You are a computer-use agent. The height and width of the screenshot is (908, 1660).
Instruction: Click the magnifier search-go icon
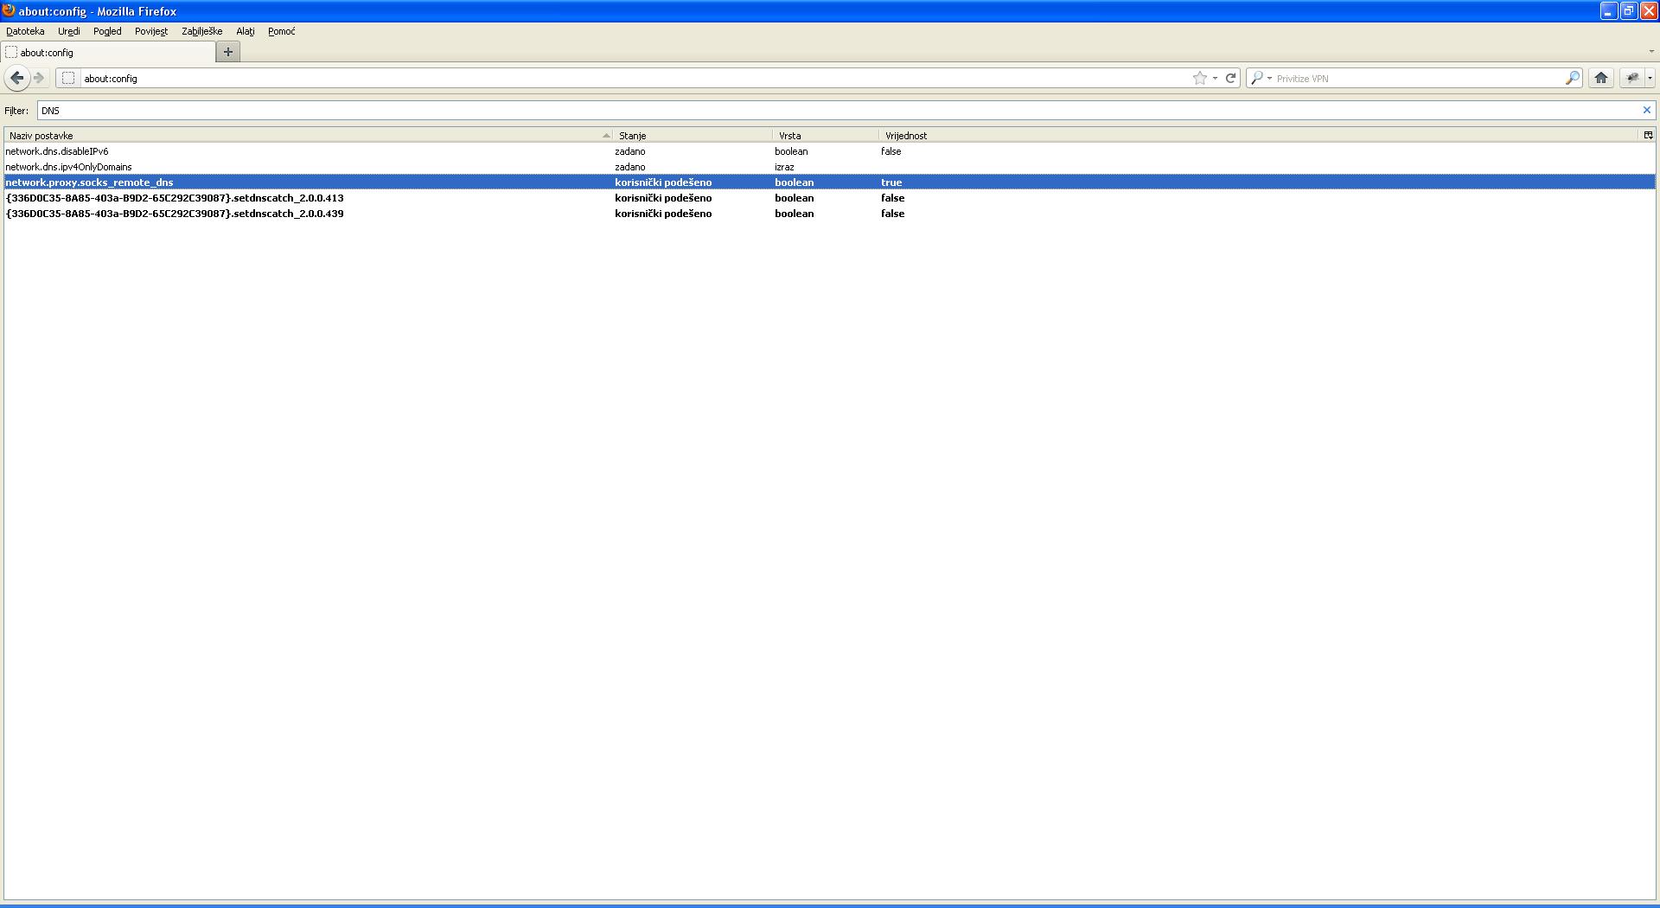point(1572,78)
